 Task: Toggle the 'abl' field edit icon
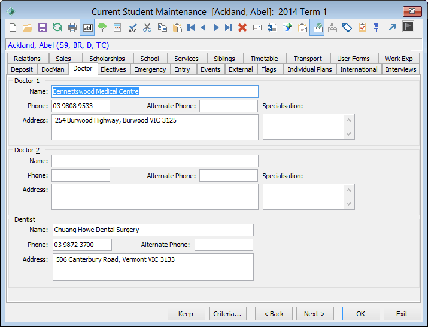87,27
